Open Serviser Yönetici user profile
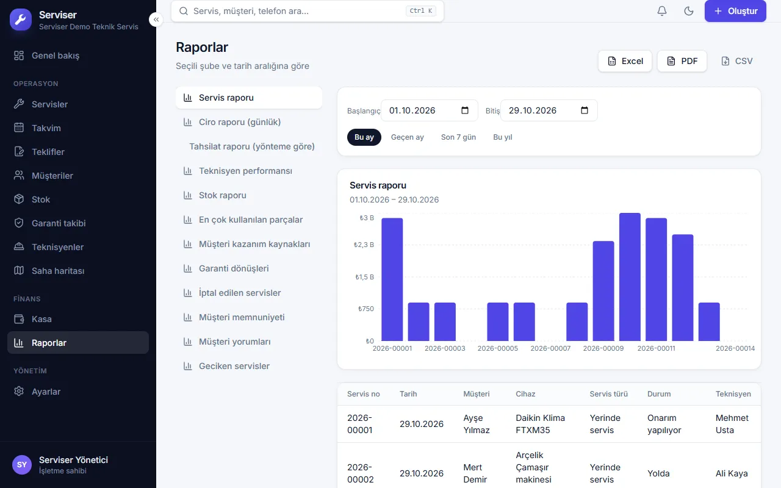781x488 pixels. pos(78,465)
